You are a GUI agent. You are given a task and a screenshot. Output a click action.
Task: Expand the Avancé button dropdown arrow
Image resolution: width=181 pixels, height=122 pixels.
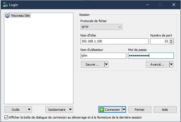(171, 64)
